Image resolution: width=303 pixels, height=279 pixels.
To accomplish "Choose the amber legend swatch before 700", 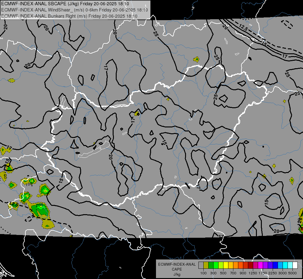I will pyautogui.click(x=231, y=265).
